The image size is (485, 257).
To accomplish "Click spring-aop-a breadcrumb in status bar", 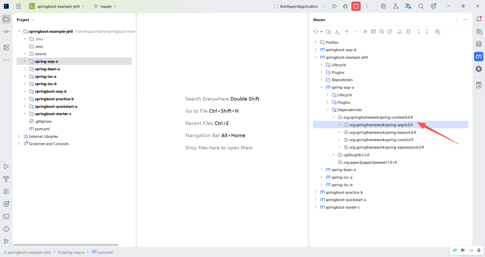I will [x=71, y=252].
